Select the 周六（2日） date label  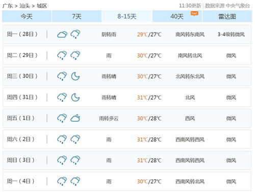[x=20, y=139]
